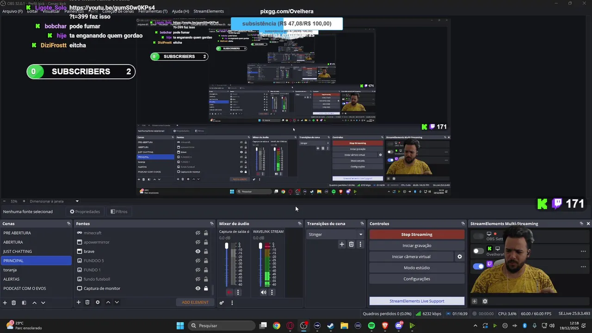592x333 pixels.
Task: Add a new StreamElements multi-streaming output
Action: (x=475, y=301)
